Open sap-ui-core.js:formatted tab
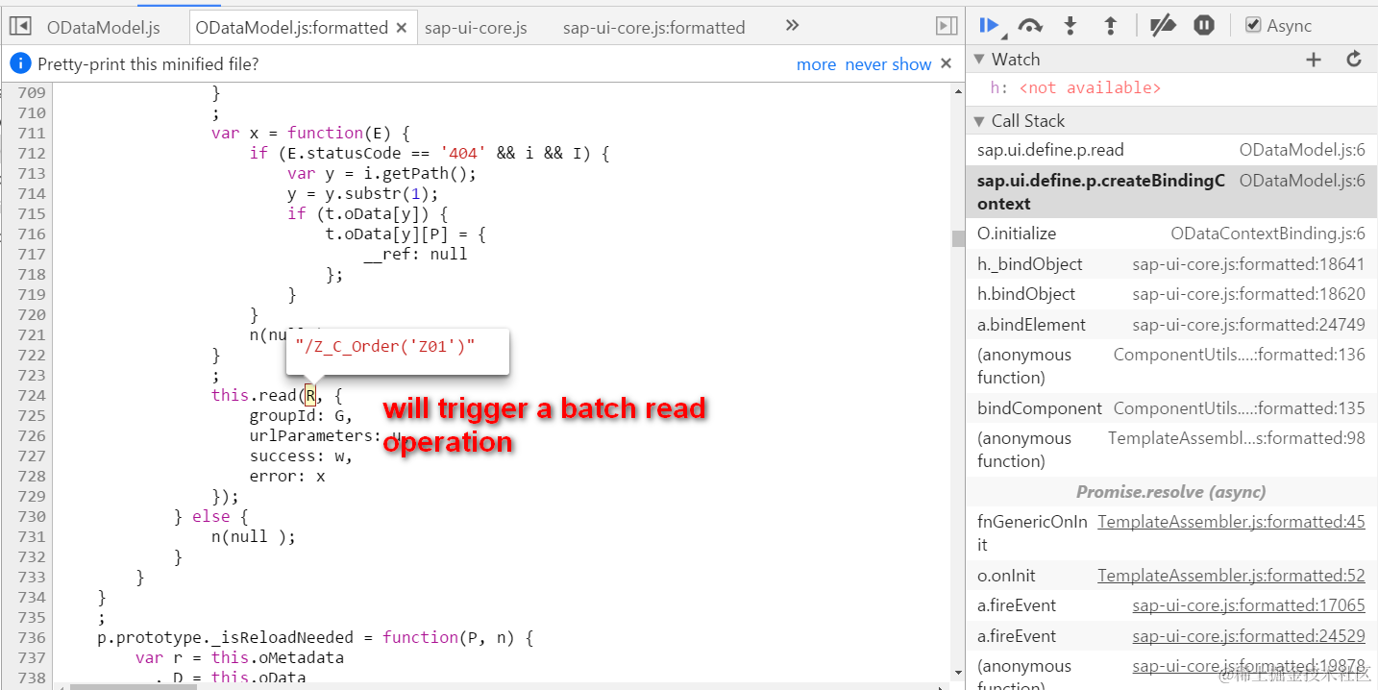The width and height of the screenshot is (1378, 690). (x=653, y=28)
